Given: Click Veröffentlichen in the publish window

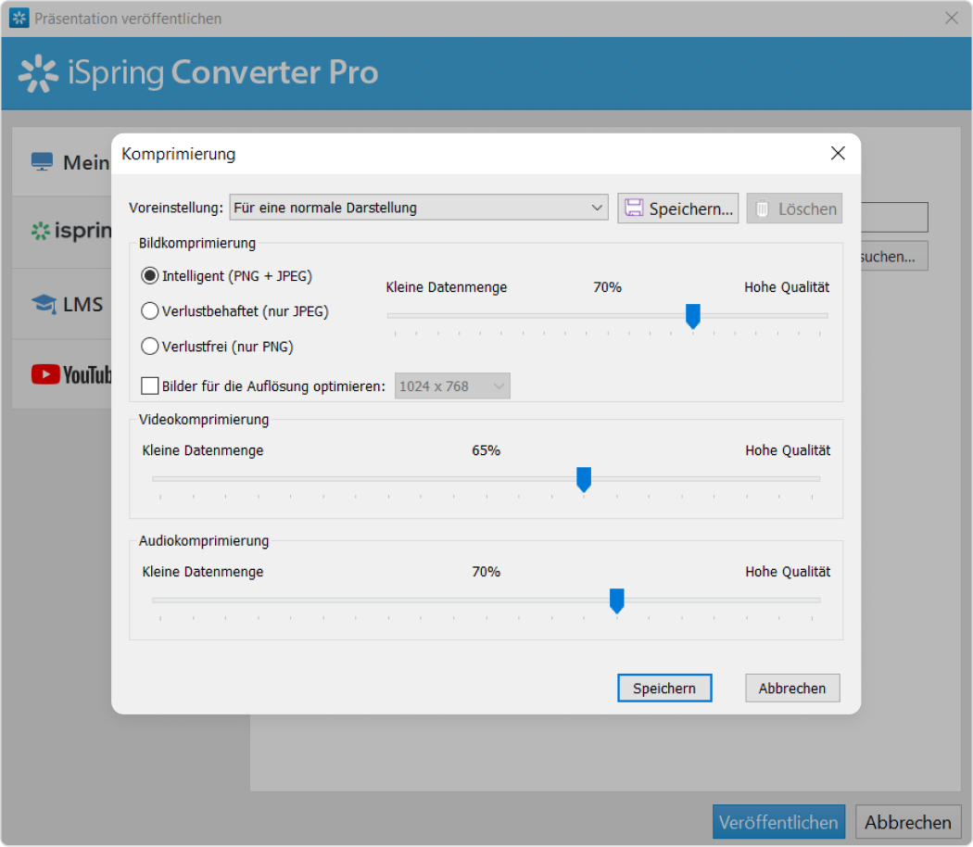Looking at the screenshot, I should tap(778, 822).
